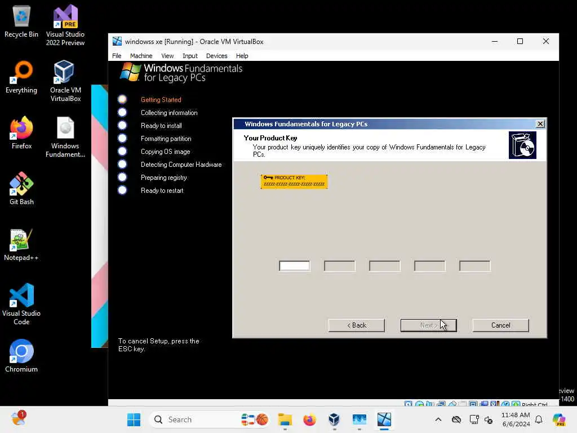This screenshot has width=577, height=433.
Task: Open the Help menu
Action: (x=242, y=56)
